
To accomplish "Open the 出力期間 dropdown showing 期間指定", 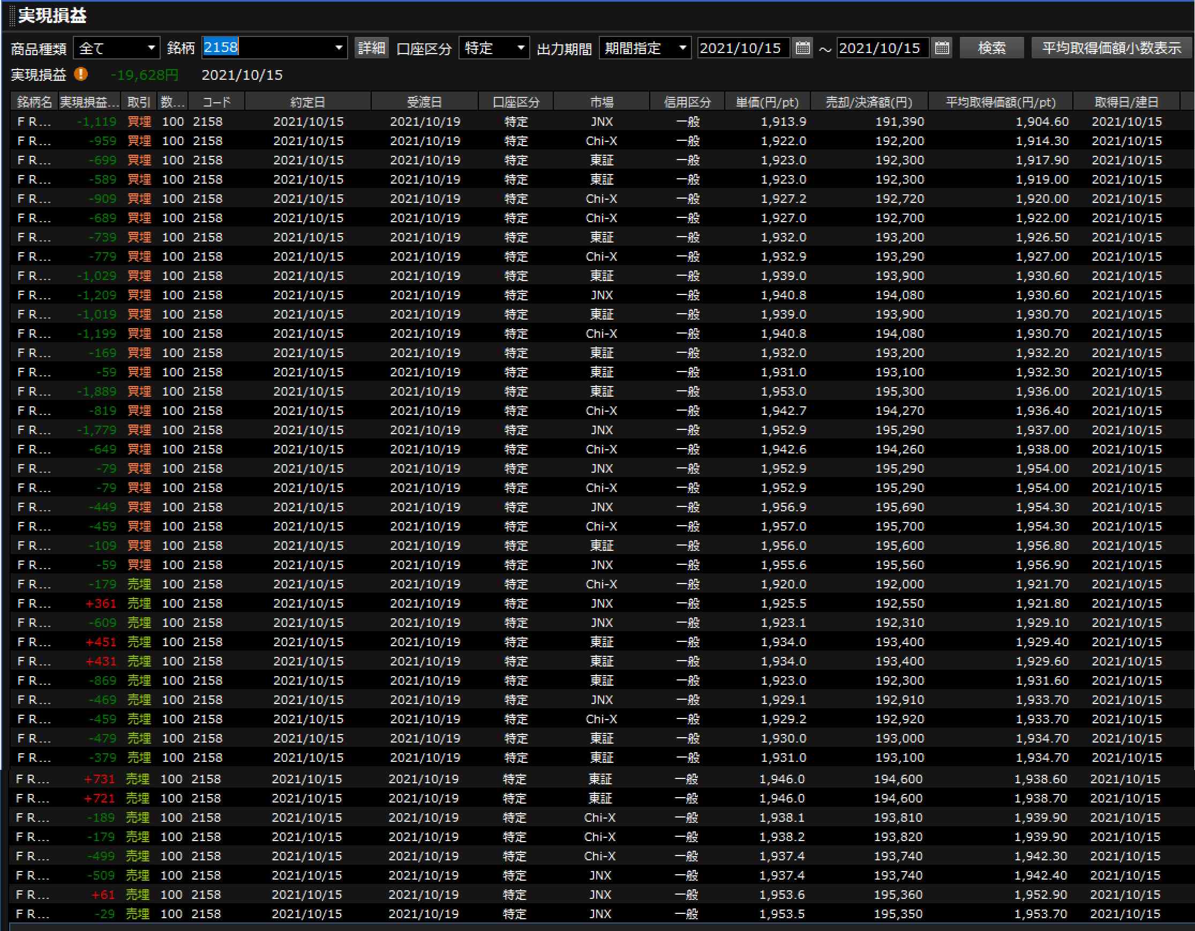I will tap(682, 48).
